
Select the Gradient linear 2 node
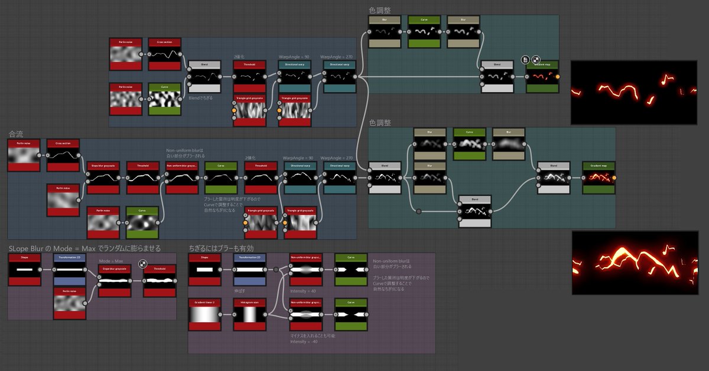click(204, 315)
